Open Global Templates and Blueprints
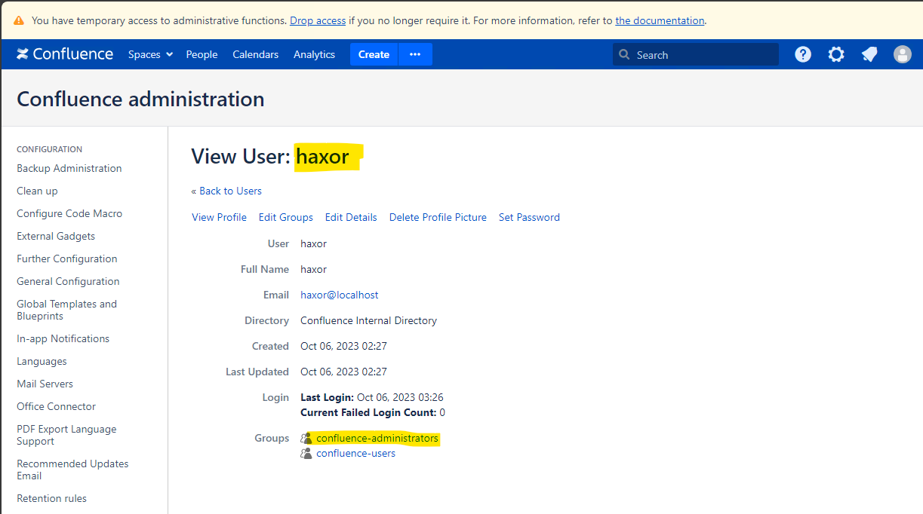The width and height of the screenshot is (923, 514). point(66,310)
